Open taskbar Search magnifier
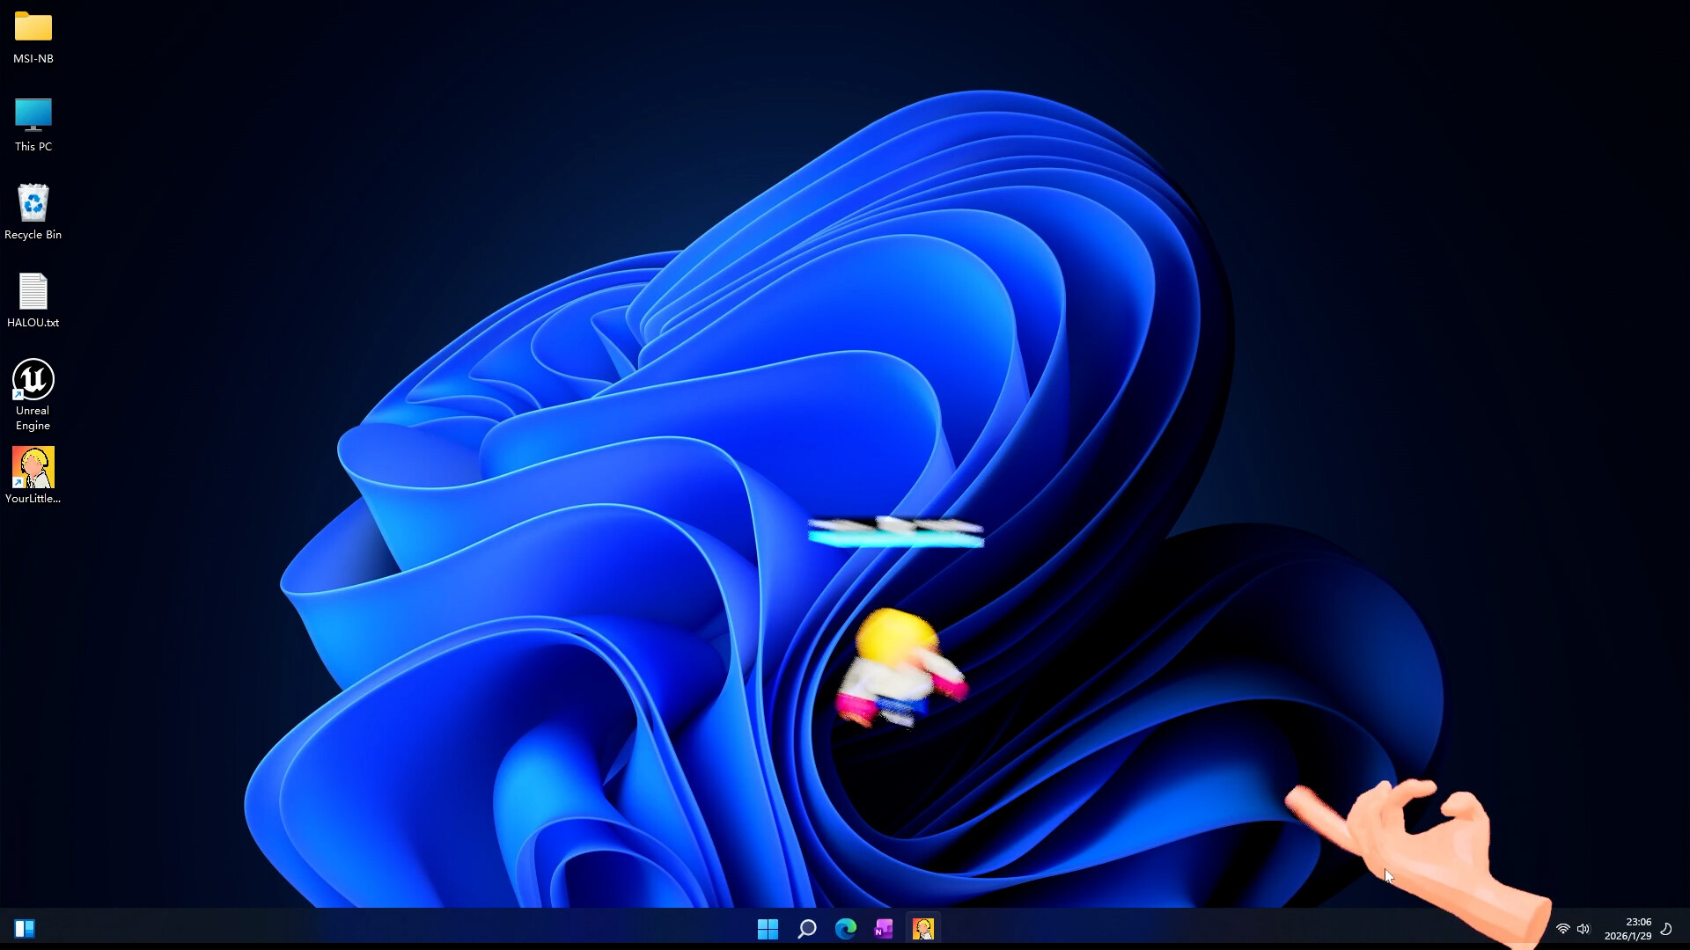The image size is (1690, 950). (x=806, y=929)
